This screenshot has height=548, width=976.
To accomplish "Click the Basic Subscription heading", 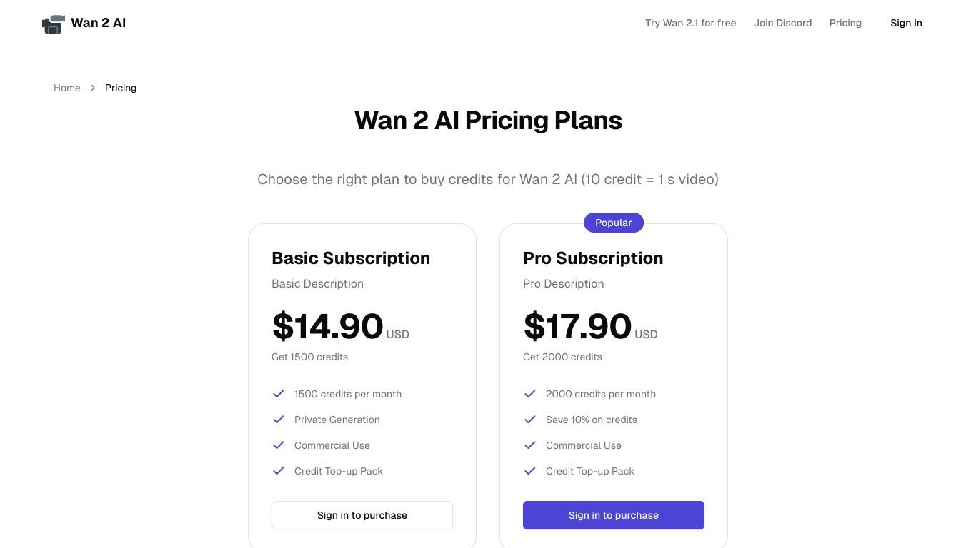I will (x=351, y=258).
